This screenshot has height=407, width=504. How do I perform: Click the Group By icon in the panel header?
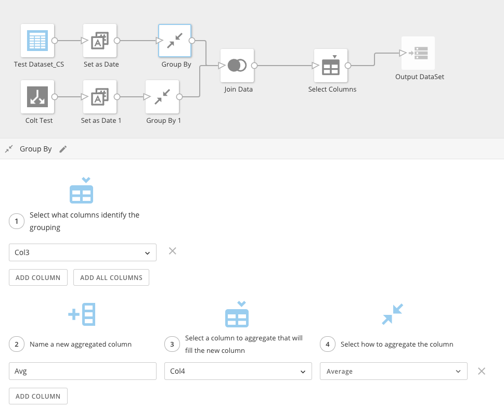[8, 149]
